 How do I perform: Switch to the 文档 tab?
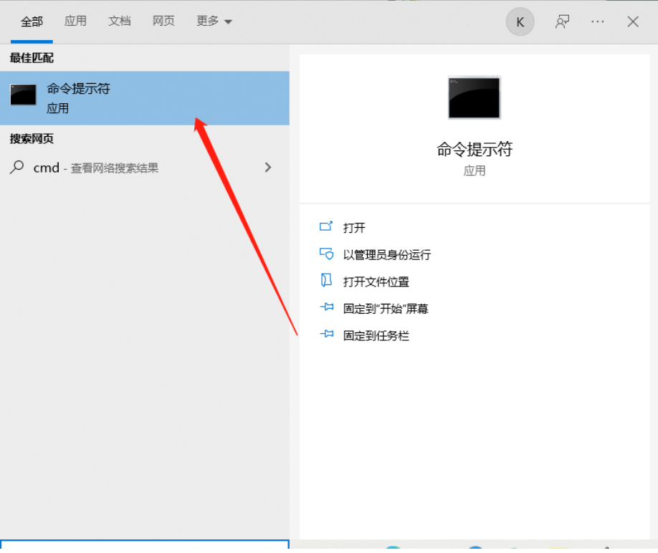click(x=120, y=21)
